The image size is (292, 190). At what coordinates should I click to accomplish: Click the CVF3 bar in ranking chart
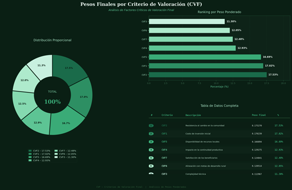(x=187, y=22)
